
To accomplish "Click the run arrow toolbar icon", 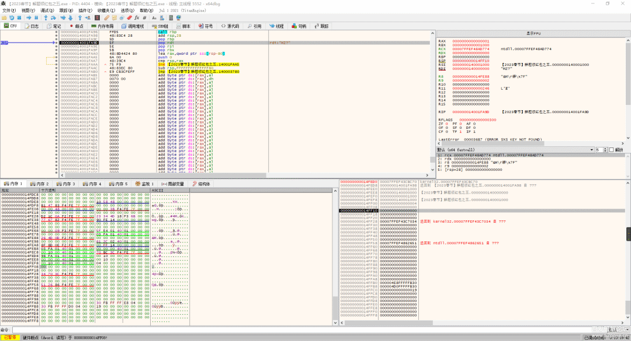I will 29,17.
